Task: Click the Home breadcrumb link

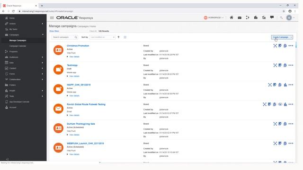Action: coord(93,26)
